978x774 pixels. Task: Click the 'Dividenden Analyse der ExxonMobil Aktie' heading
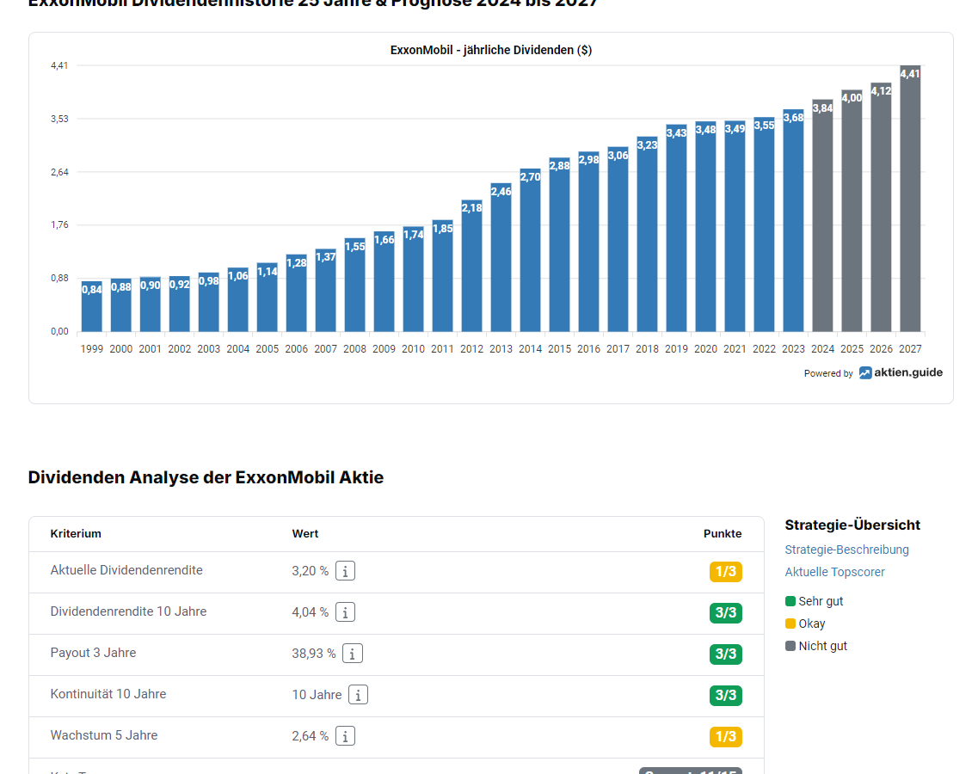coord(206,477)
